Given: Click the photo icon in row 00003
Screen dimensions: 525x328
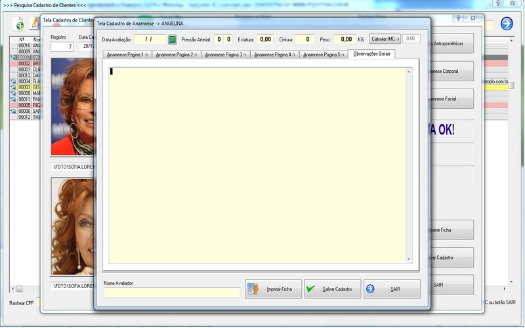Looking at the screenshot, I should (13, 87).
